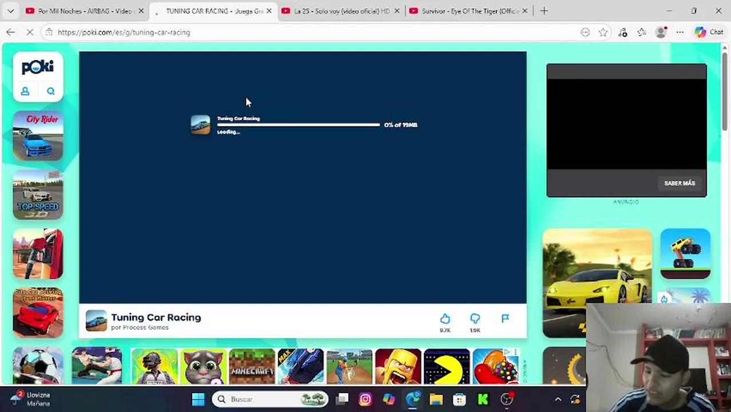Close the Por Mil Noches tab
The image size is (731, 412).
[x=141, y=11]
